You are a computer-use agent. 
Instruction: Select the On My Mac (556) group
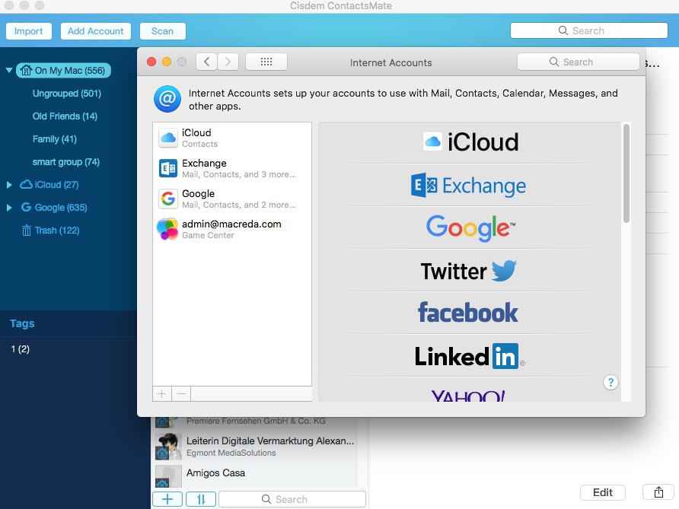pyautogui.click(x=64, y=71)
